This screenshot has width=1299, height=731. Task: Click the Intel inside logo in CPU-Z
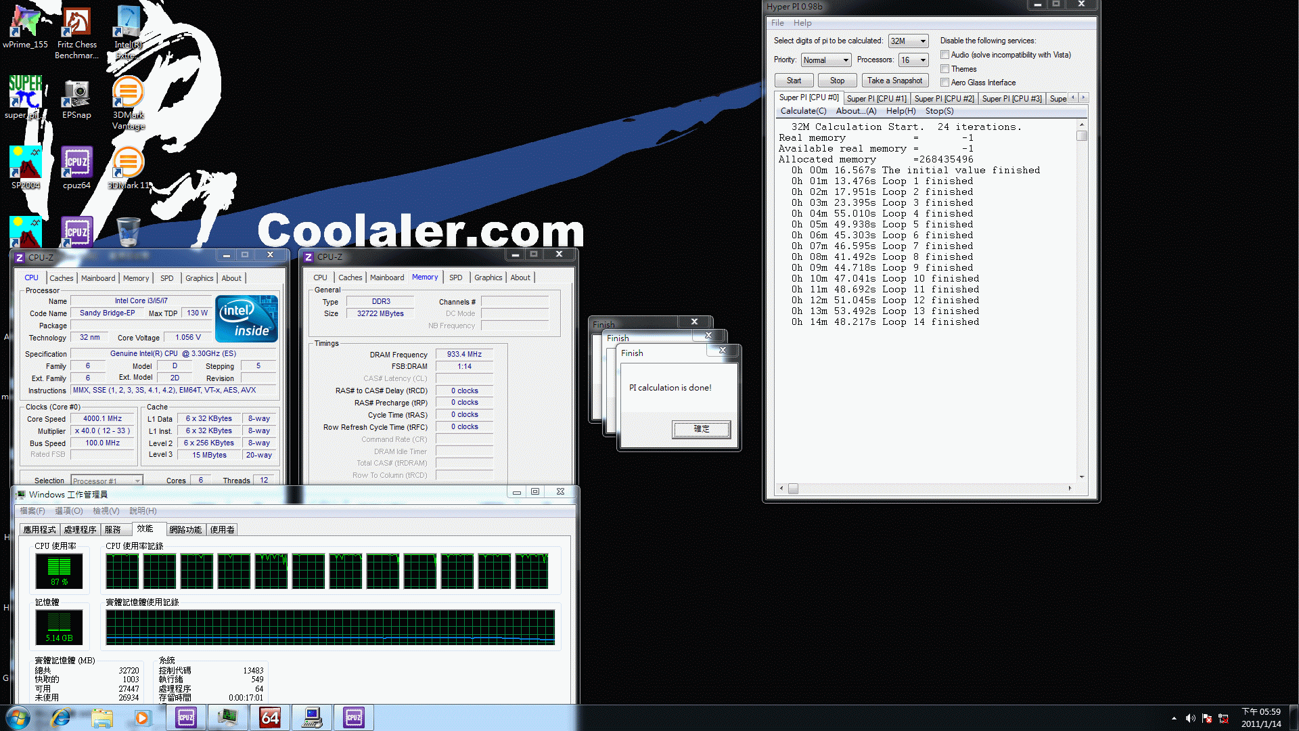tap(246, 318)
